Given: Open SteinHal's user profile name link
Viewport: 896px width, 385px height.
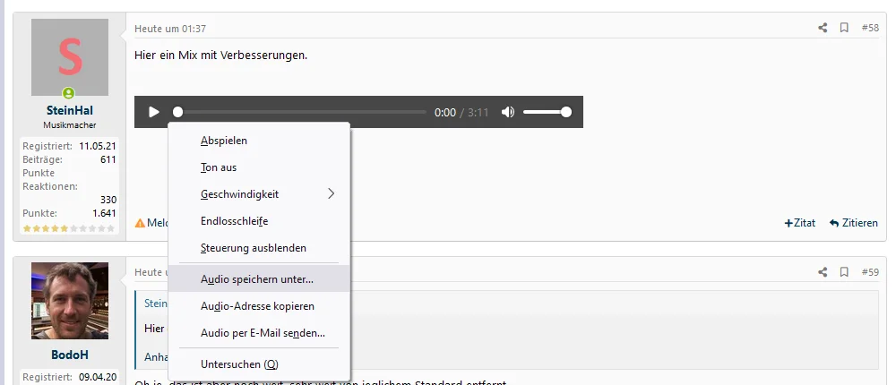Looking at the screenshot, I should [x=70, y=110].
